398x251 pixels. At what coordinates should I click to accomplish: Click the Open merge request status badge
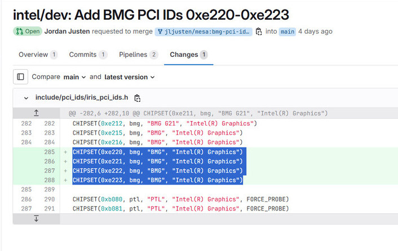(x=28, y=32)
